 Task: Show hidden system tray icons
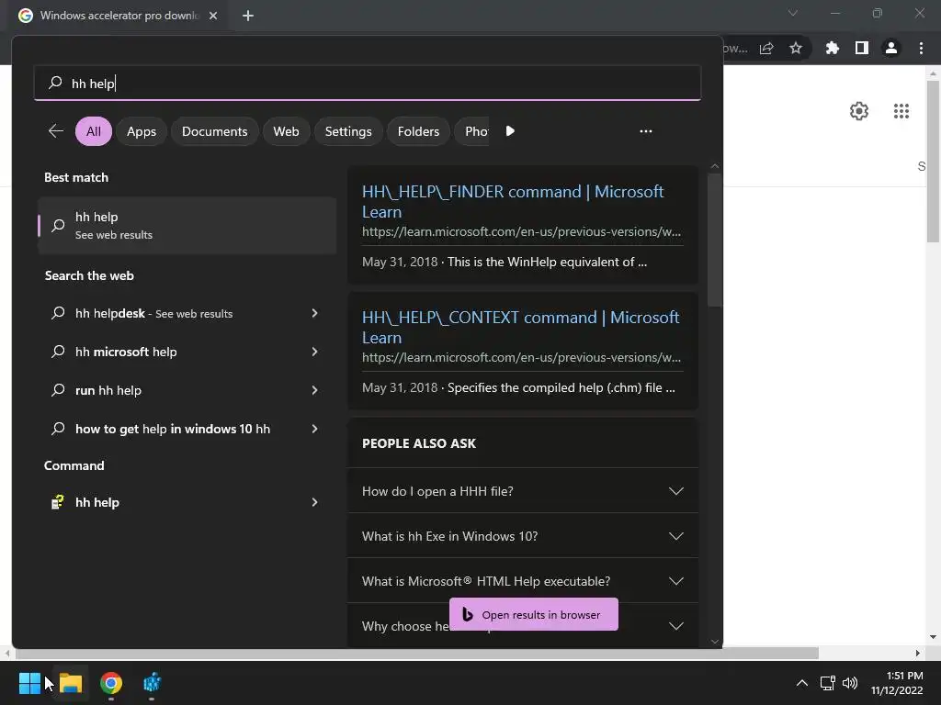801,683
